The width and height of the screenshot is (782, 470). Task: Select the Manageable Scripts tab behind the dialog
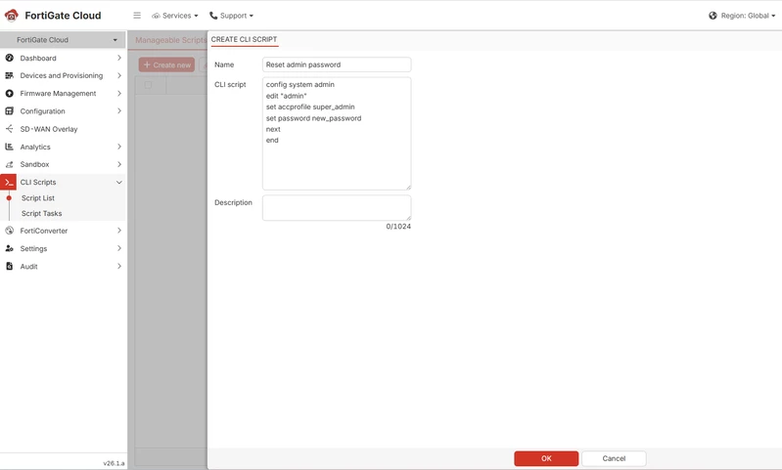coord(170,40)
